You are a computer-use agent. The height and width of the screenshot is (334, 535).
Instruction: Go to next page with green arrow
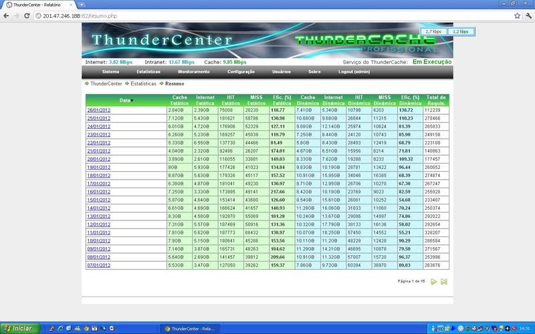pos(433,281)
